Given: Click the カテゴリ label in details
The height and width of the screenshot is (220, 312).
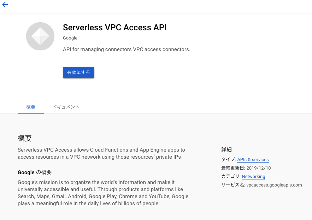Looking at the screenshot, I should pos(231,177).
